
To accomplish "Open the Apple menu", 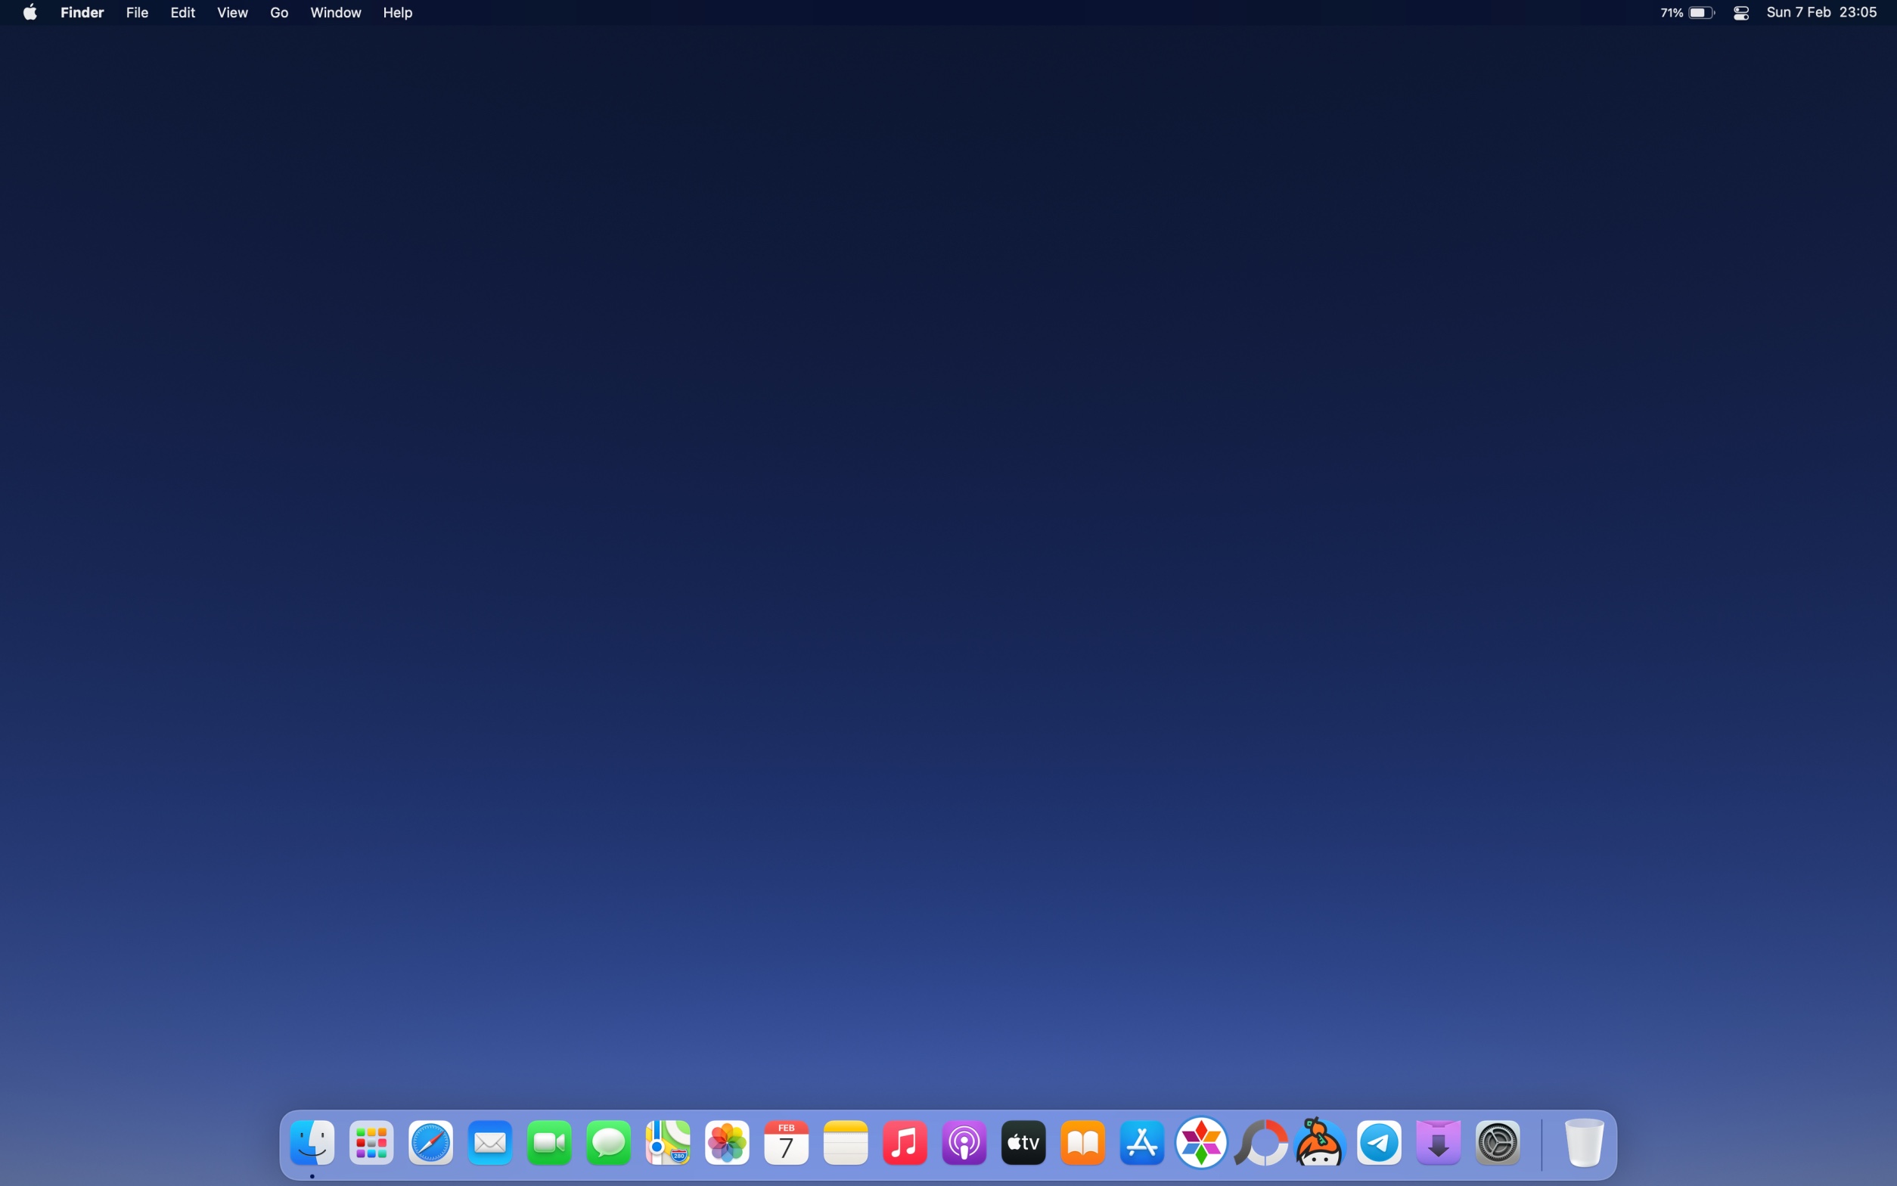I will tap(29, 13).
